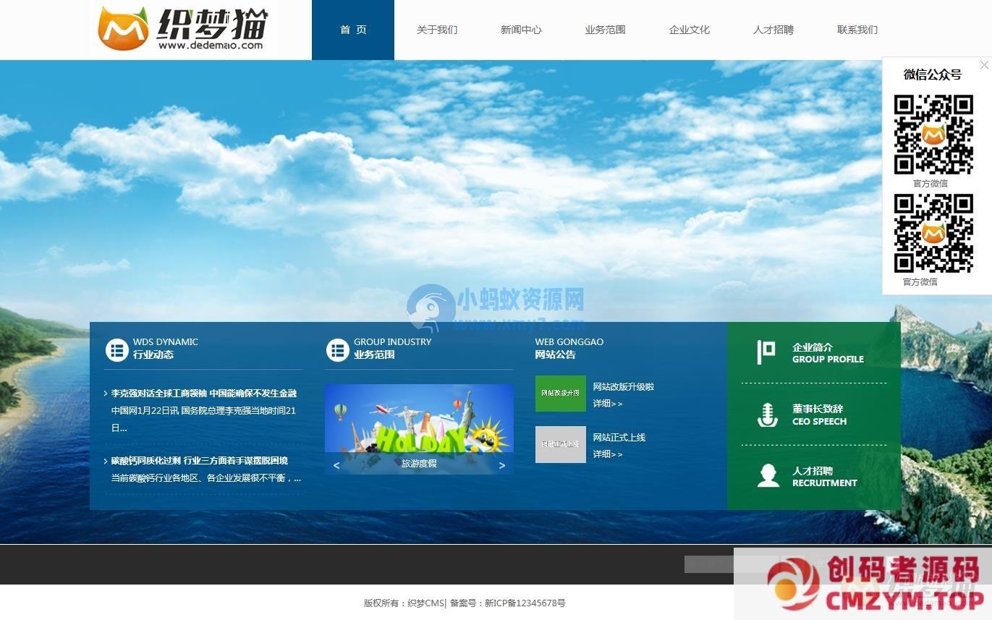The image size is (992, 620).
Task: Show next slide in 业务范围 carousel
Action: pos(502,464)
